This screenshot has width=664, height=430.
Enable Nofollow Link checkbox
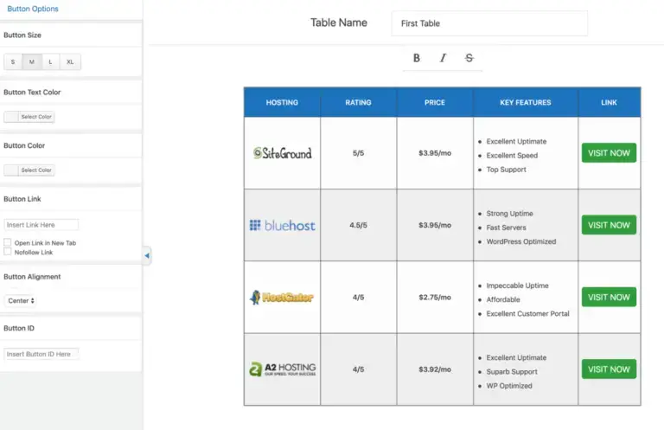click(x=7, y=252)
